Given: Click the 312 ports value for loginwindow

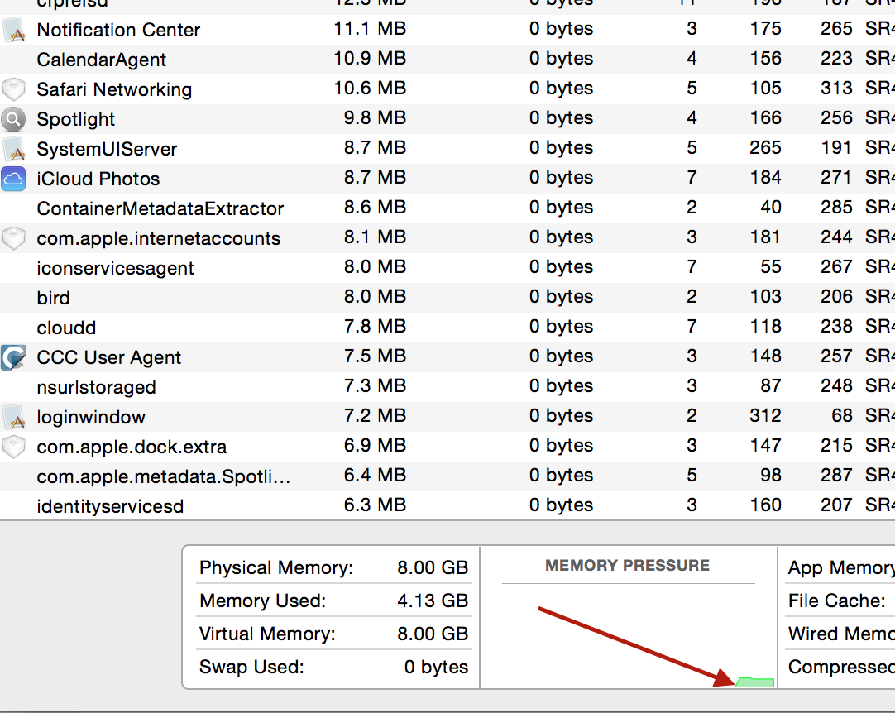Looking at the screenshot, I should point(765,415).
